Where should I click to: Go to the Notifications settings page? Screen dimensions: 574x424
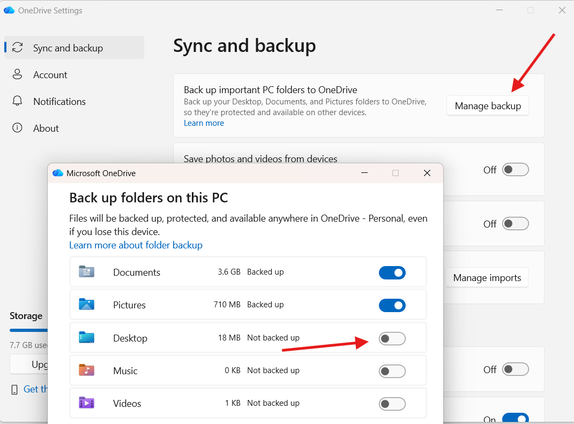59,101
